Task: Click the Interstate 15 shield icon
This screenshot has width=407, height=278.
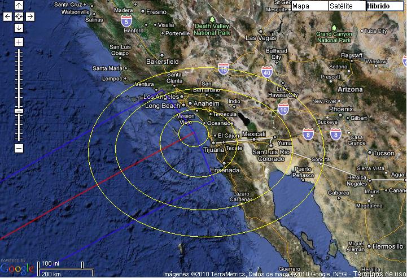Action: point(224,68)
